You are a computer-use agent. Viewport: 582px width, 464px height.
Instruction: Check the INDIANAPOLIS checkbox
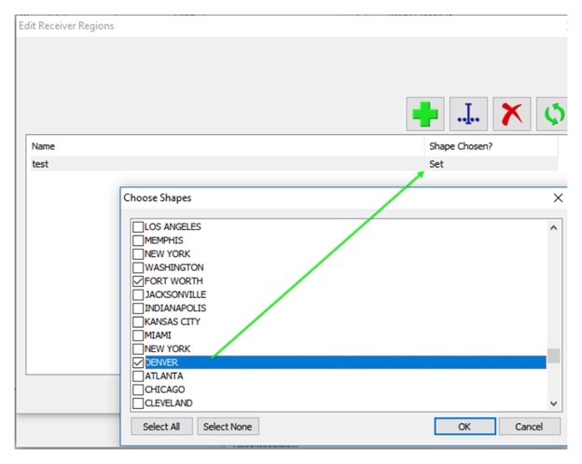pyautogui.click(x=138, y=307)
